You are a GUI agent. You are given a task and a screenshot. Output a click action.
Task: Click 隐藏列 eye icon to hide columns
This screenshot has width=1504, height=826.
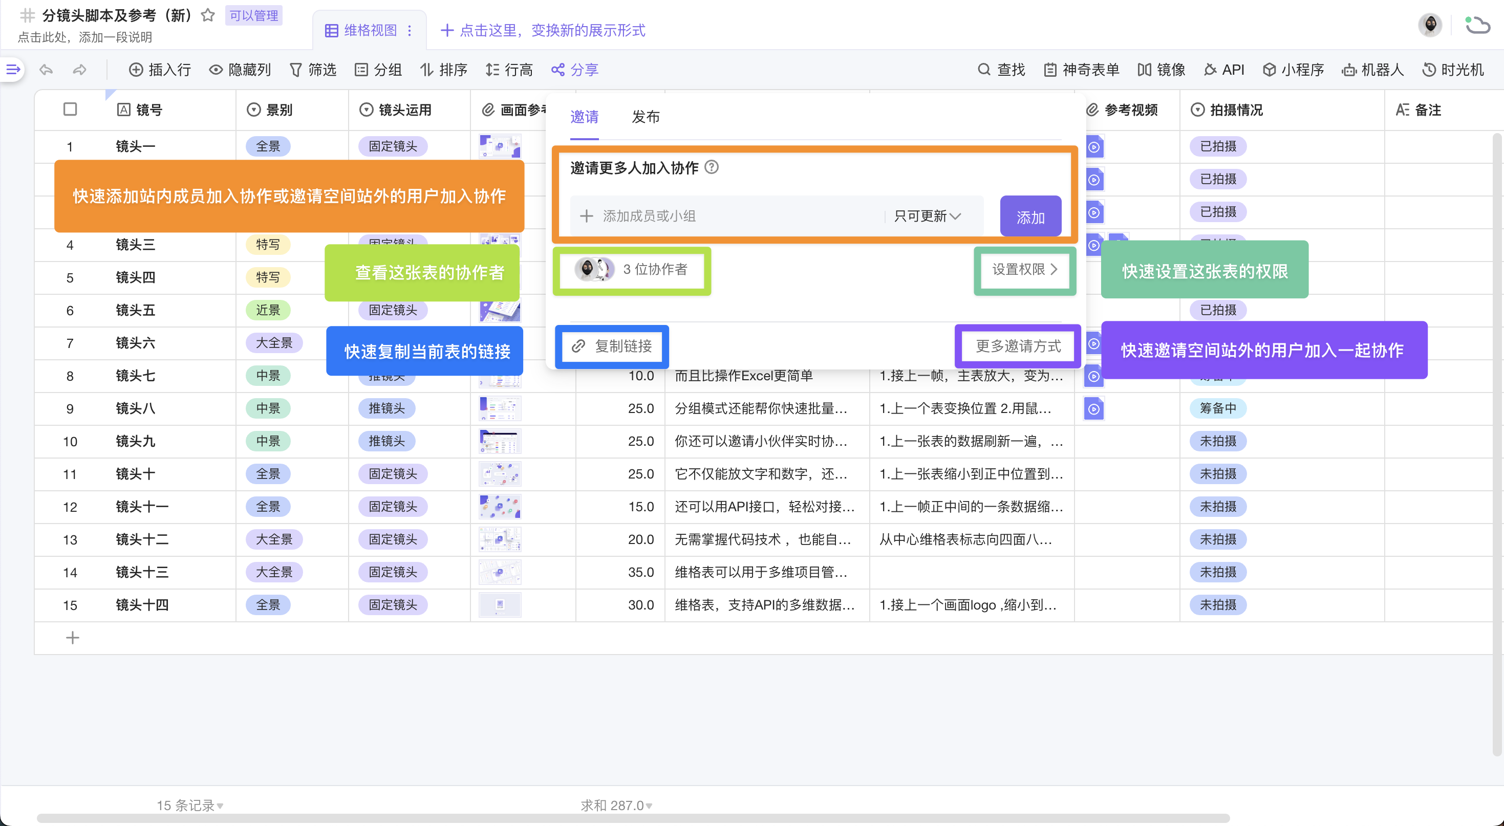[x=216, y=70]
